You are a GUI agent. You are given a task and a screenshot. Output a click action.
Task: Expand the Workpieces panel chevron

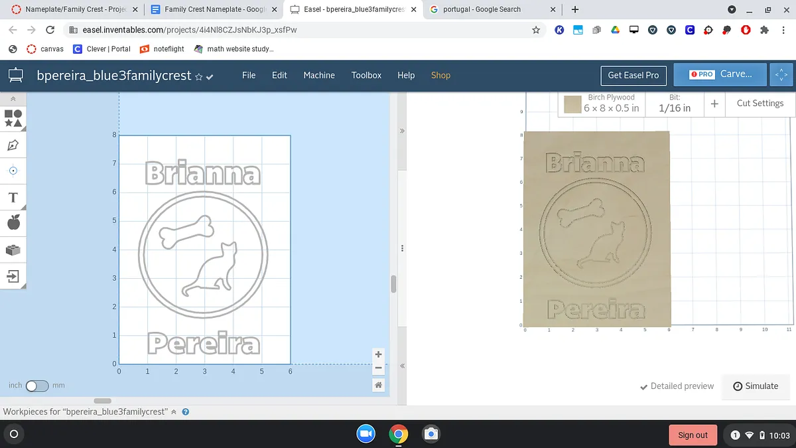[x=174, y=411]
